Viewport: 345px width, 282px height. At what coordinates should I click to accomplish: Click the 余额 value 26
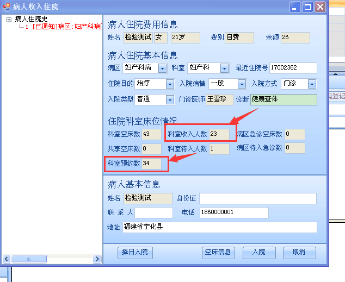(x=295, y=37)
